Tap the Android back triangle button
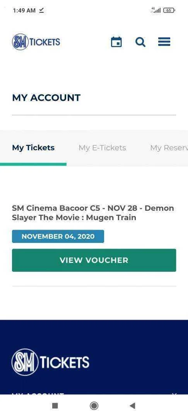Viewport: 188px width, 417px height. (132, 405)
